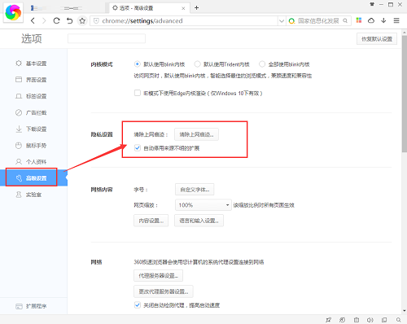
Task: Click the 隐私设置 section label
Action: [102, 134]
